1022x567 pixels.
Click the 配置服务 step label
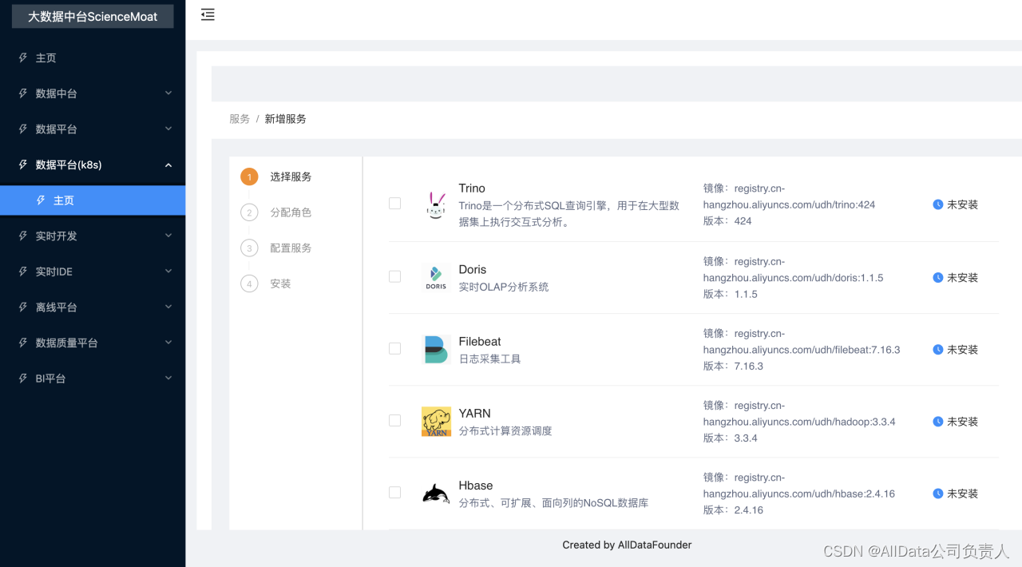(291, 248)
